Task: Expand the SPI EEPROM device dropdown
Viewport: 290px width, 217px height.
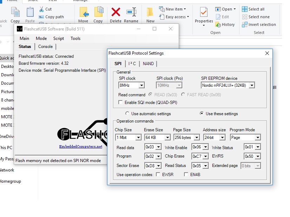Action: [x=252, y=85]
